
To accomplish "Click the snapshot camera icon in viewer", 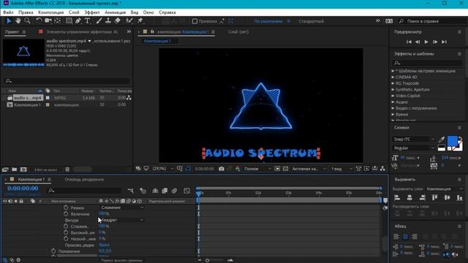I will click(x=221, y=169).
